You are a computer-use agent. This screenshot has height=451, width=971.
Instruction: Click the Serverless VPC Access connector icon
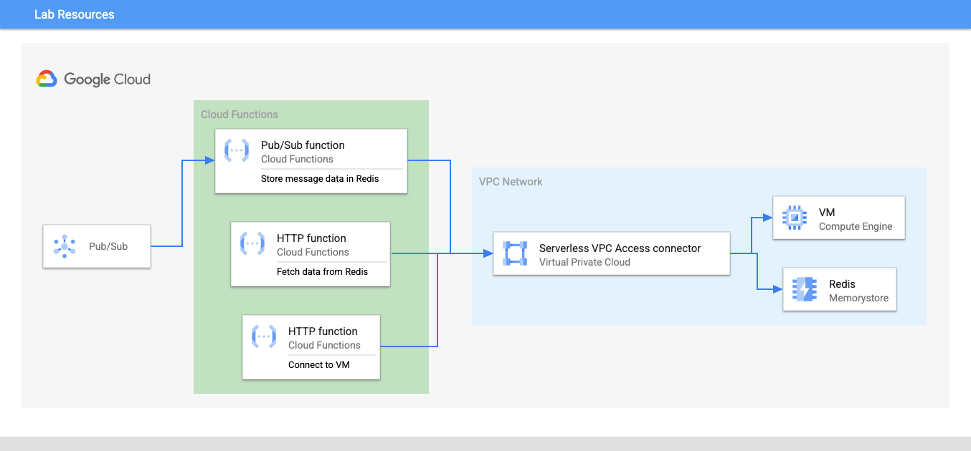coord(515,253)
